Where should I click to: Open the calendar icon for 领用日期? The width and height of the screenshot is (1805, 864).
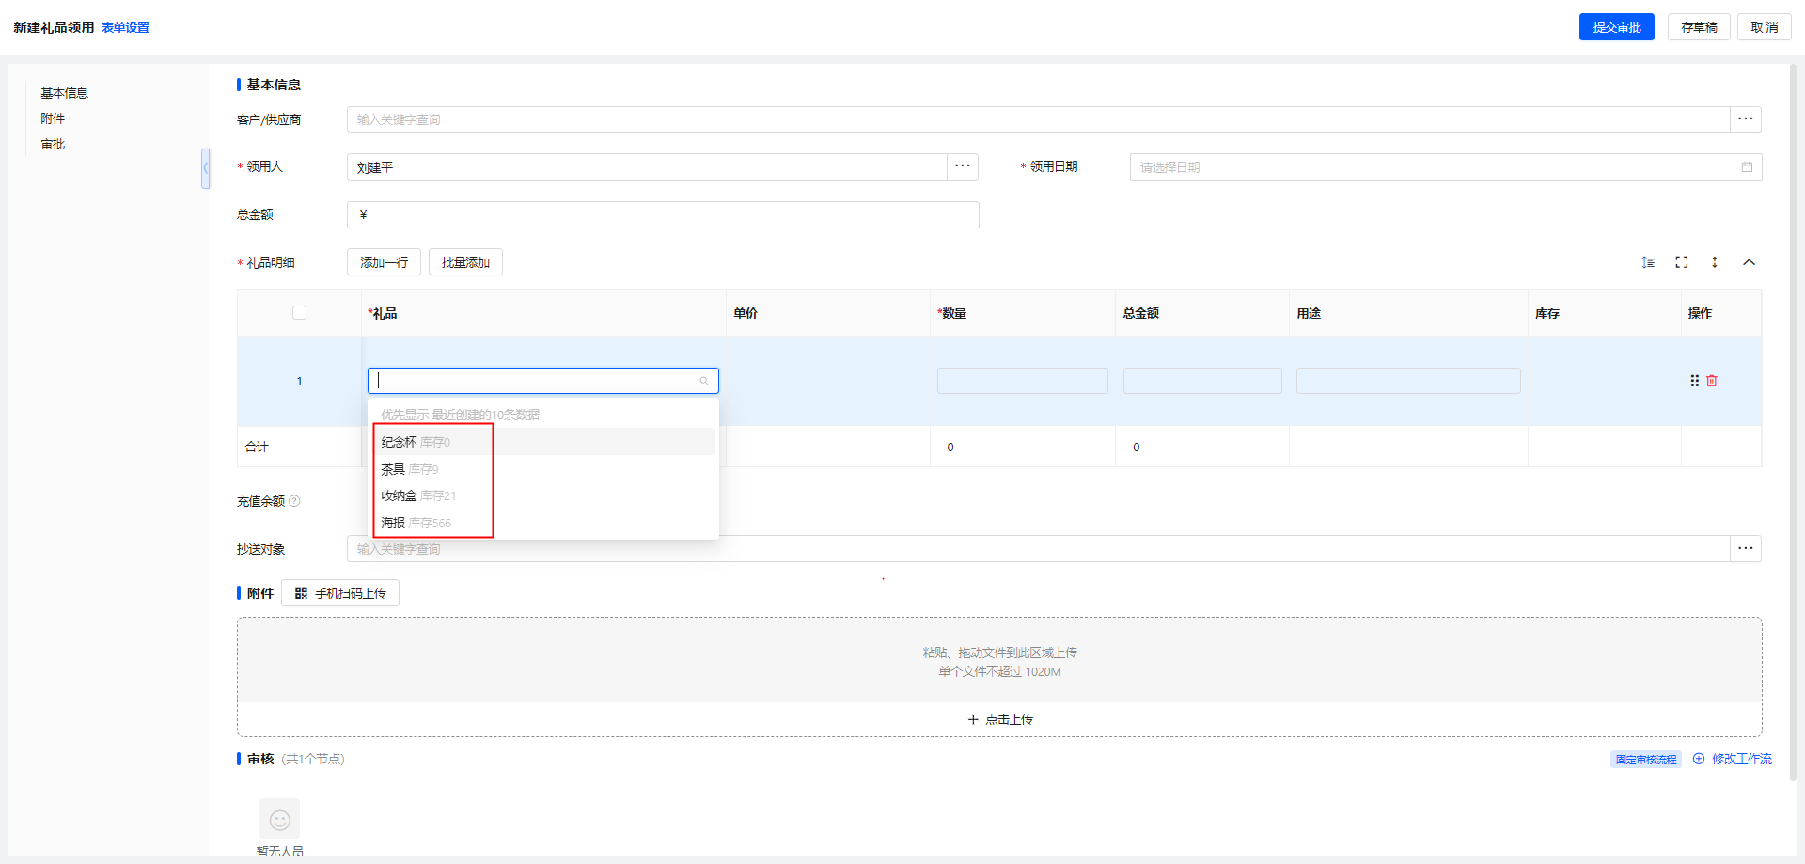[1747, 167]
